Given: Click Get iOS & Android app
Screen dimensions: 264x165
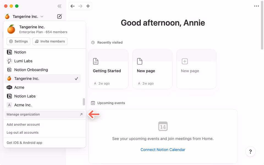Looking at the screenshot, I should pos(25,142).
